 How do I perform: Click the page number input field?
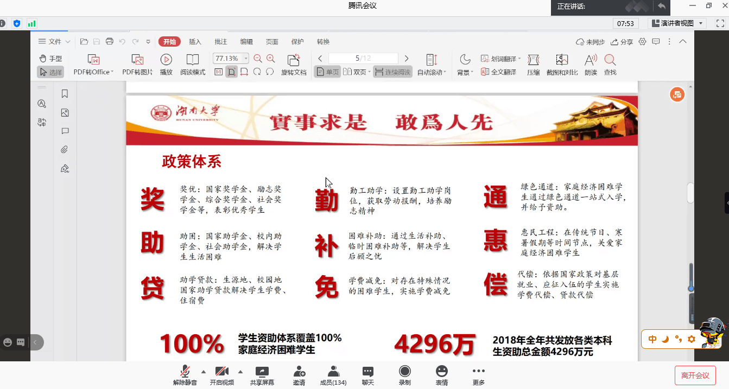(363, 59)
